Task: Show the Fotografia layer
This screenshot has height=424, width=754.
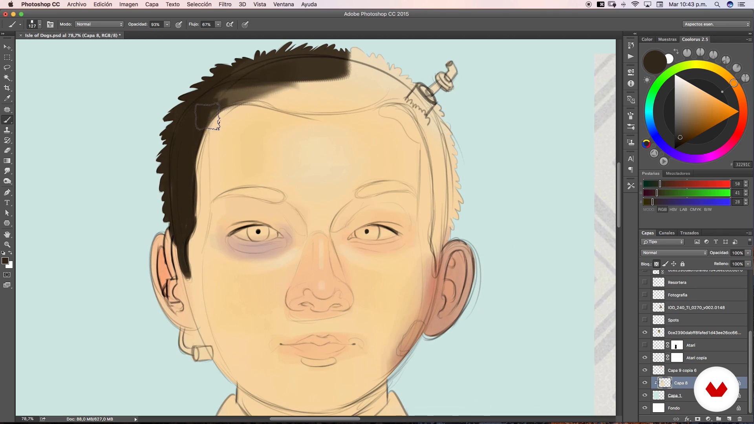Action: [645, 295]
